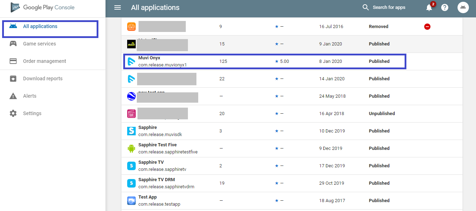Click the search magnifier icon
This screenshot has height=211, width=476.
click(366, 7)
